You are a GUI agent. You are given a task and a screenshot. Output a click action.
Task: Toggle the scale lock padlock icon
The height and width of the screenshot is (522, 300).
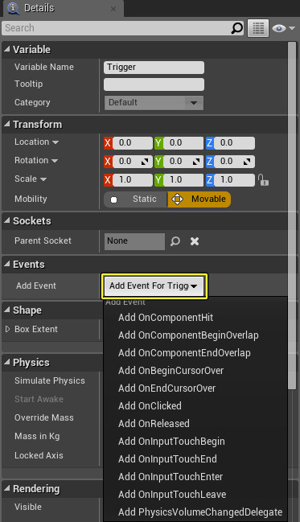pyautogui.click(x=263, y=180)
